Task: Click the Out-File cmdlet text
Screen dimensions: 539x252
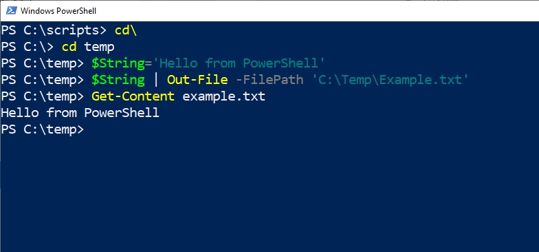Action: click(197, 80)
